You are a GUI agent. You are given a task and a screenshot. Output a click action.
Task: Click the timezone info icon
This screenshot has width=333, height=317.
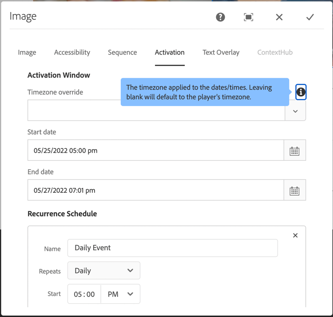click(x=301, y=92)
